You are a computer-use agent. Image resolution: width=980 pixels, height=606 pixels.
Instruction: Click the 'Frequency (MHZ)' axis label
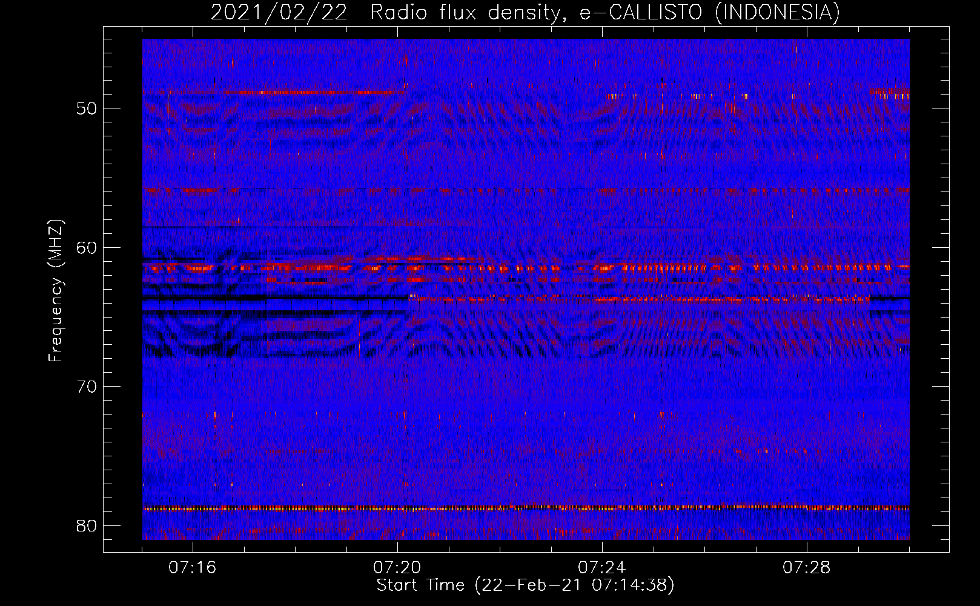click(55, 291)
